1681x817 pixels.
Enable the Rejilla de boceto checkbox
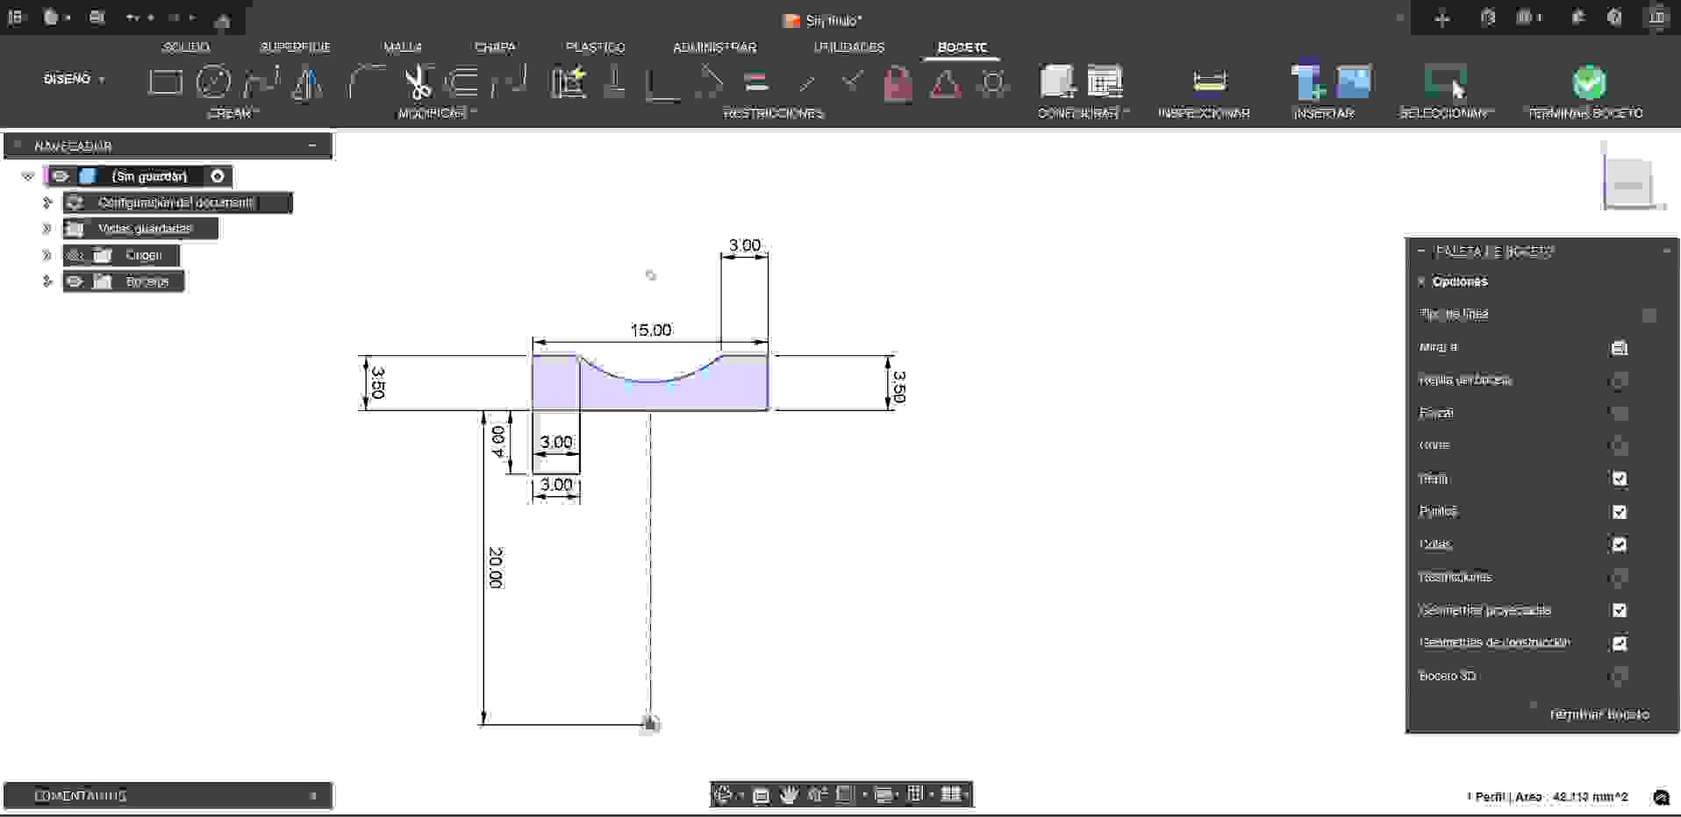1620,380
